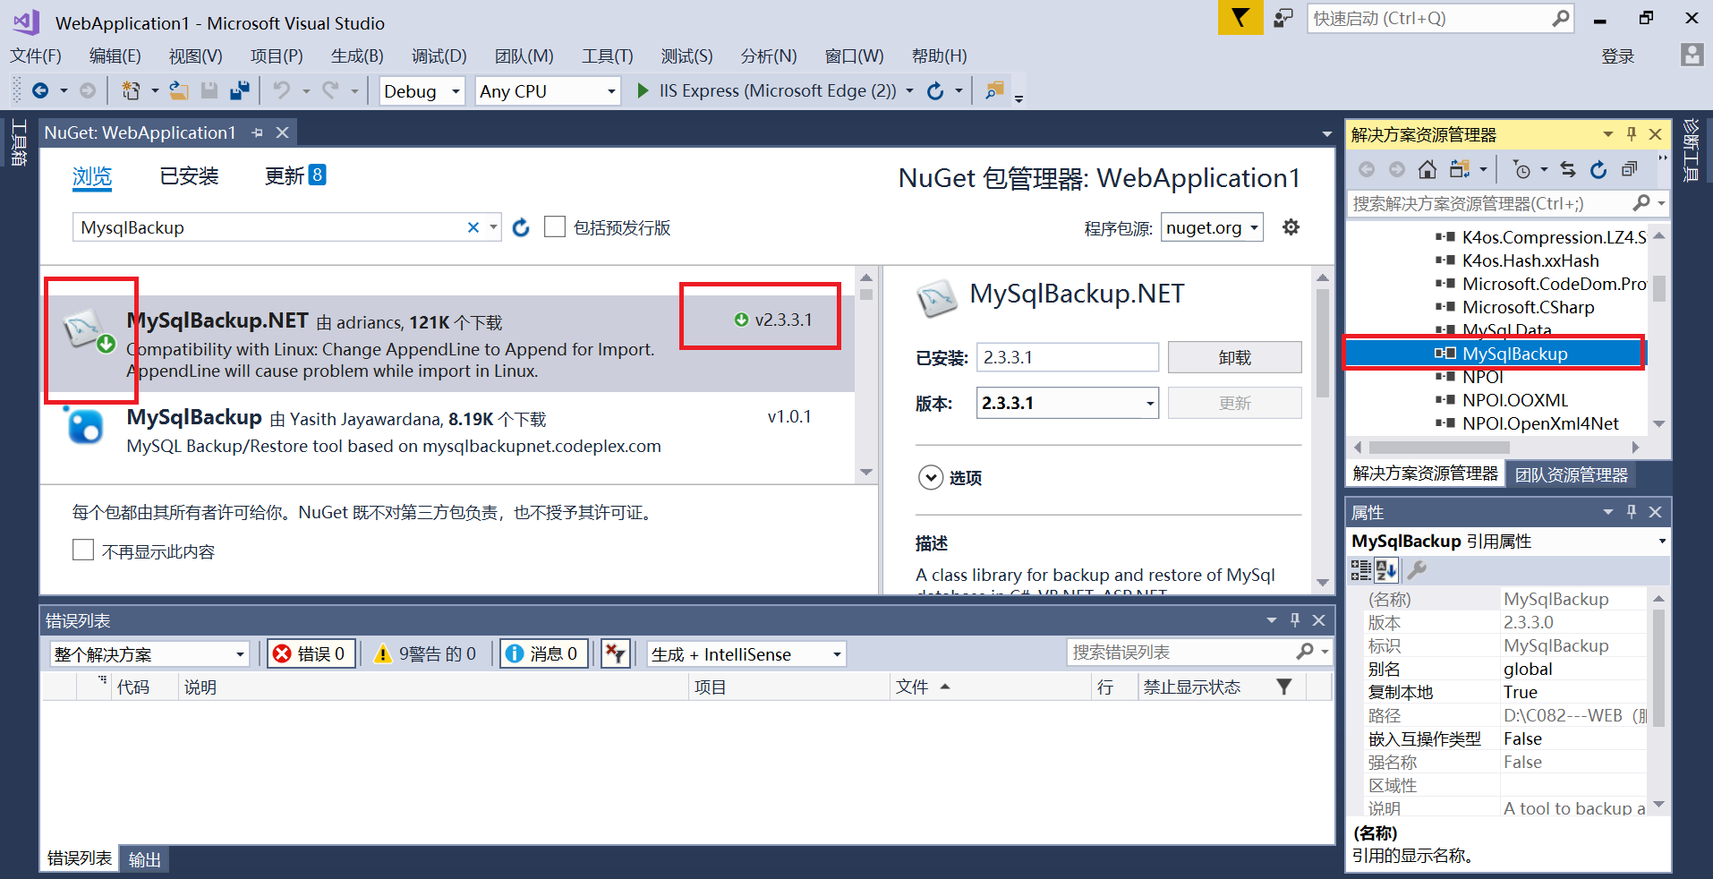Viewport: 1713px width, 879px height.
Task: Toggle the Messages 0 filter button
Action: pos(544,653)
